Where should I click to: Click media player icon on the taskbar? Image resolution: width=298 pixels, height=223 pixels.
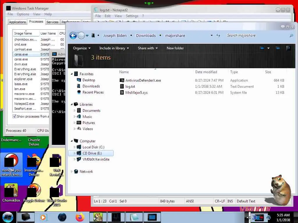[x=44, y=217]
